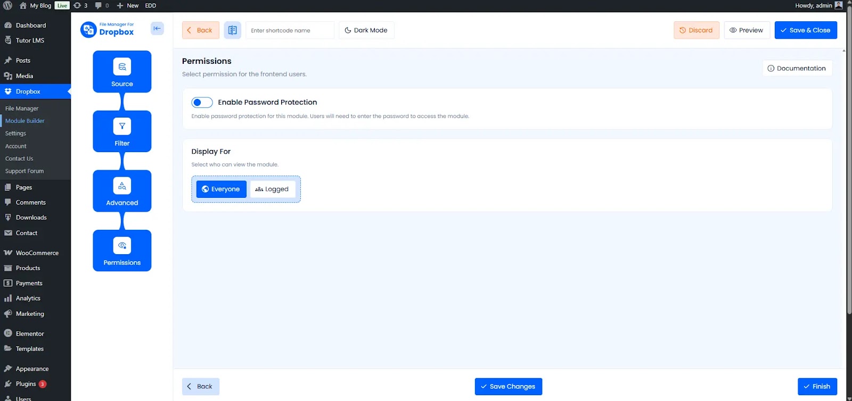This screenshot has height=401, width=852.
Task: Open the Documentation link
Action: [x=797, y=68]
